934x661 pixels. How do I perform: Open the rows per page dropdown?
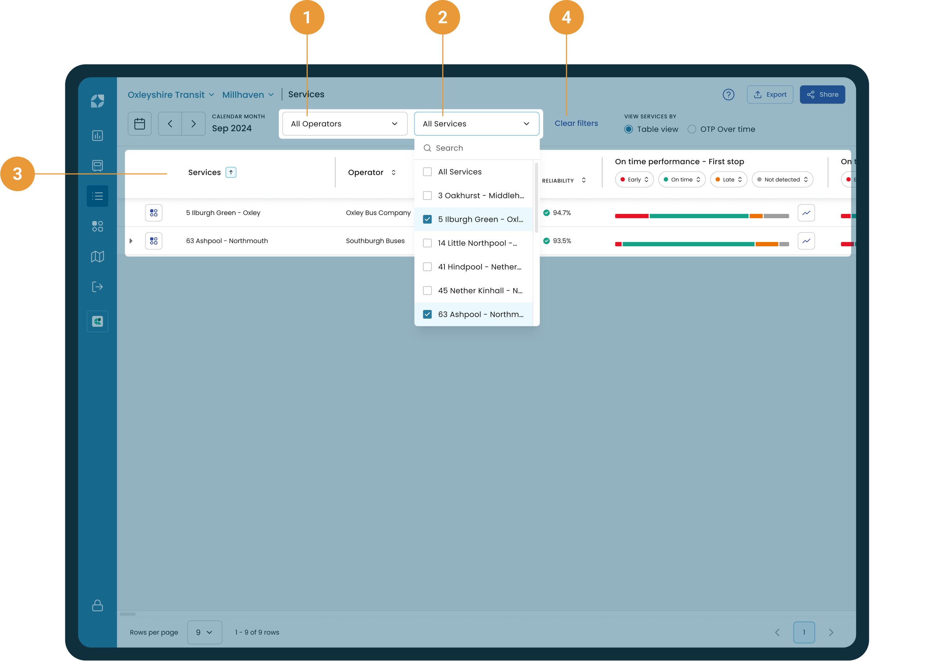(204, 632)
